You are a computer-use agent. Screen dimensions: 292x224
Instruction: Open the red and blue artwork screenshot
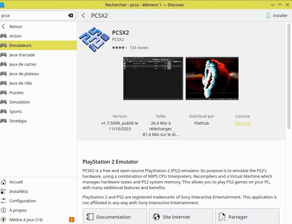click(212, 78)
